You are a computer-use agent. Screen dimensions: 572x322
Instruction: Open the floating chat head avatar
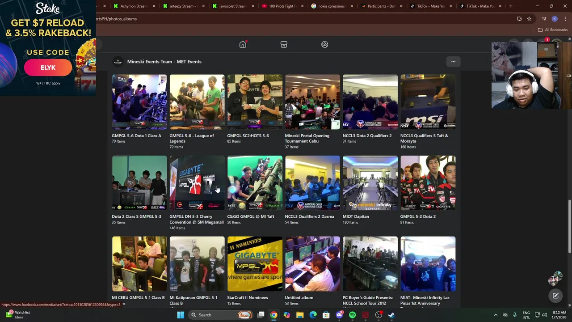click(555, 279)
